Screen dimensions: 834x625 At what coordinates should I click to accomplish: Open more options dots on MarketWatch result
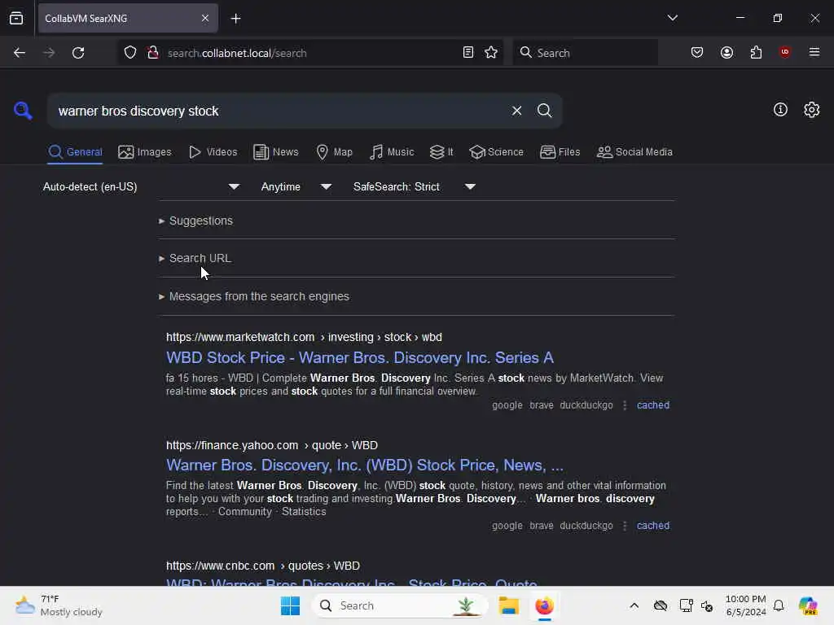click(625, 405)
